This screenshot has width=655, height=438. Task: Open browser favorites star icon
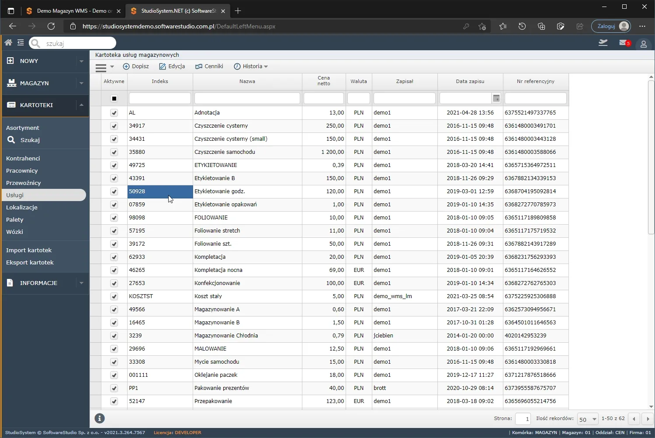pos(503,26)
